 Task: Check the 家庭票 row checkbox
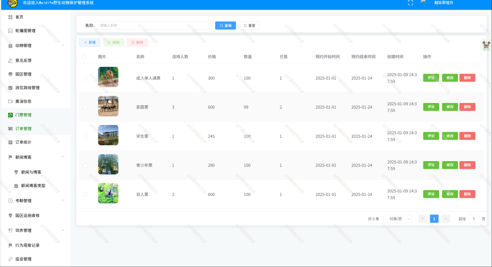(86, 107)
